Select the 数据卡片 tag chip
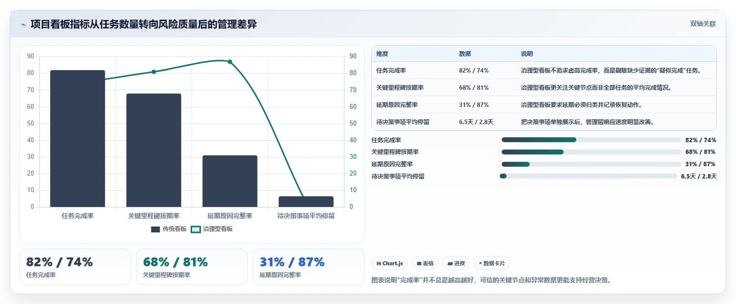The image size is (736, 304). click(x=492, y=263)
